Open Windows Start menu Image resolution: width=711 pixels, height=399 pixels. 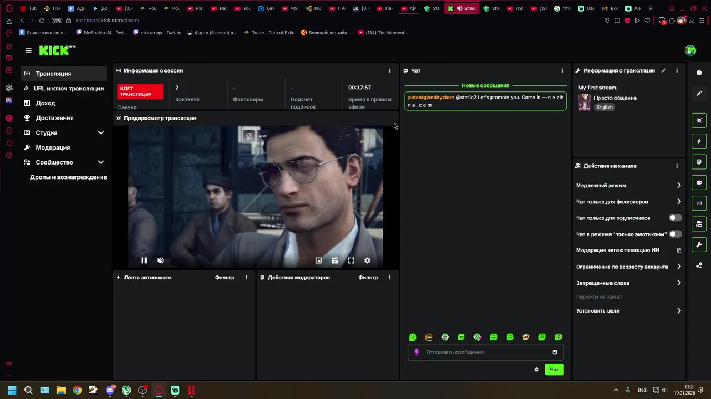pos(12,390)
